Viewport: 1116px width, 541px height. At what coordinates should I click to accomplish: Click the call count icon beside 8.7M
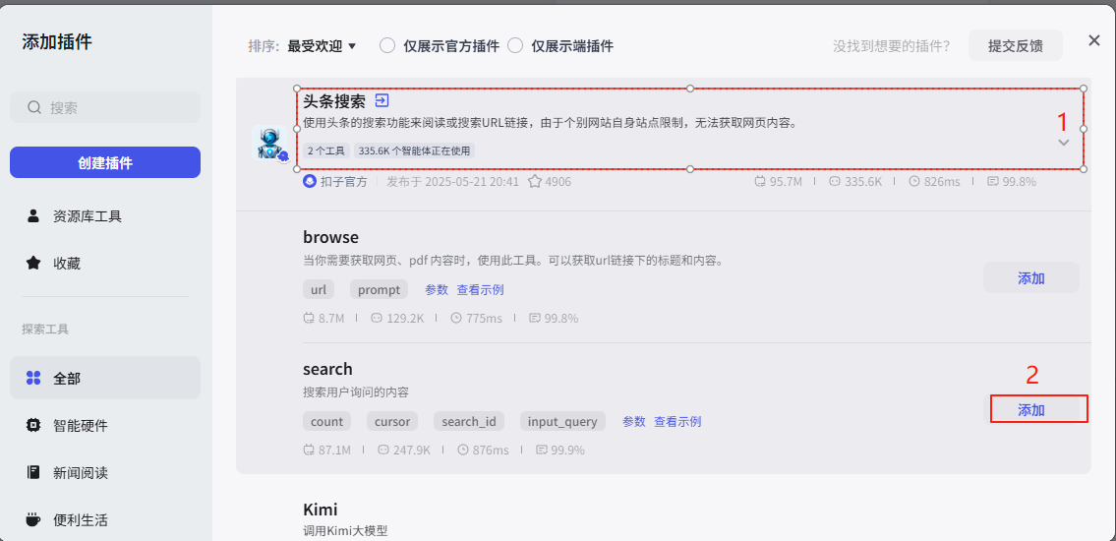[x=309, y=318]
